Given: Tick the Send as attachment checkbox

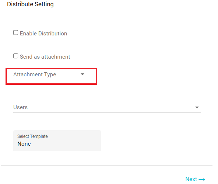Looking at the screenshot, I should tap(15, 56).
